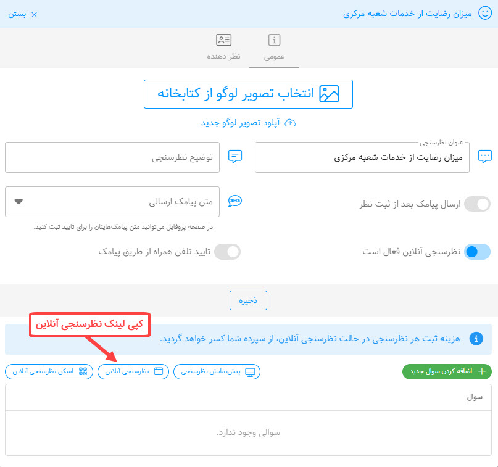This screenshot has height=467, width=498.
Task: Disable نظرسنجی آنلاین فعال است toggle
Action: click(476, 252)
